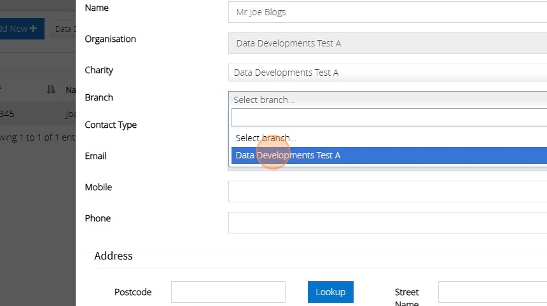Focus the Mobile input field
547x306 pixels.
387,191
